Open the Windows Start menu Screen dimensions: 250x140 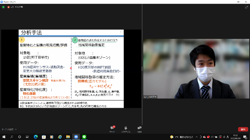tap(4, 137)
